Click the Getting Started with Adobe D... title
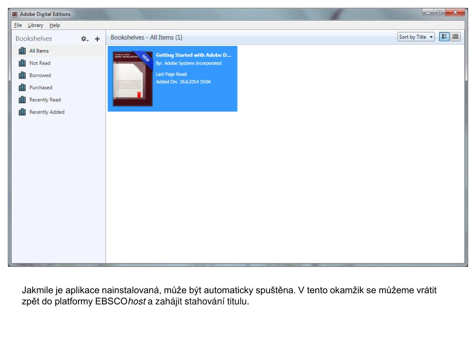The width and height of the screenshot is (476, 357). [193, 55]
